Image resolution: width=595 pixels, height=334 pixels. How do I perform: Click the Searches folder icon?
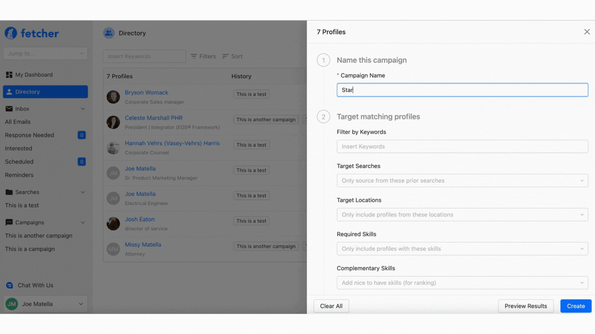pyautogui.click(x=9, y=192)
